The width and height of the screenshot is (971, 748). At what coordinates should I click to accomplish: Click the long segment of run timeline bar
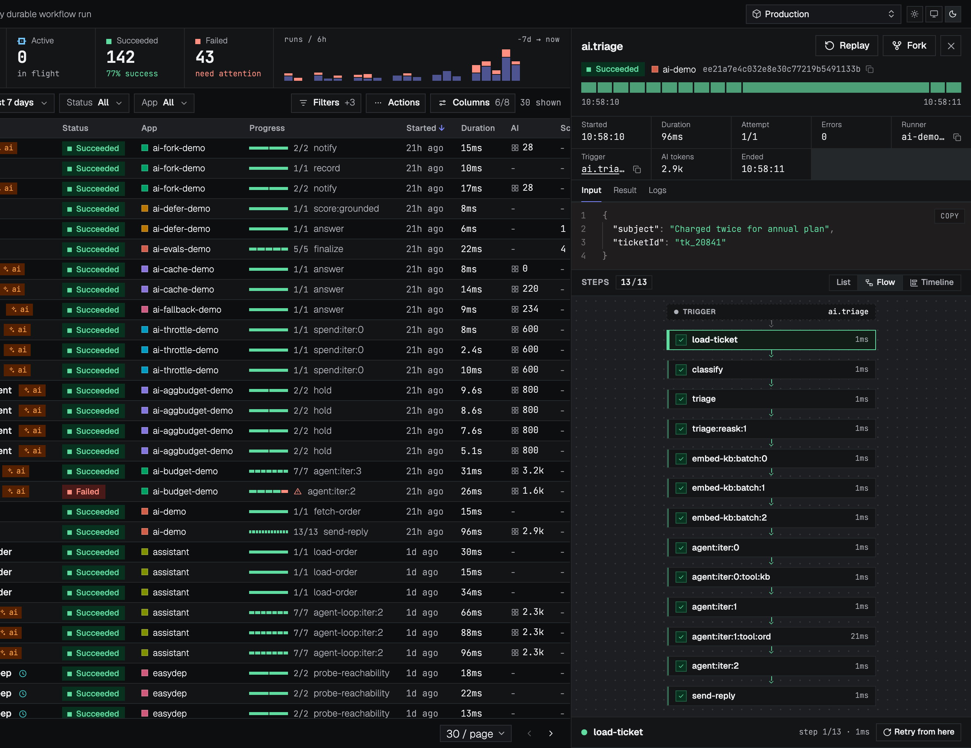pyautogui.click(x=835, y=88)
